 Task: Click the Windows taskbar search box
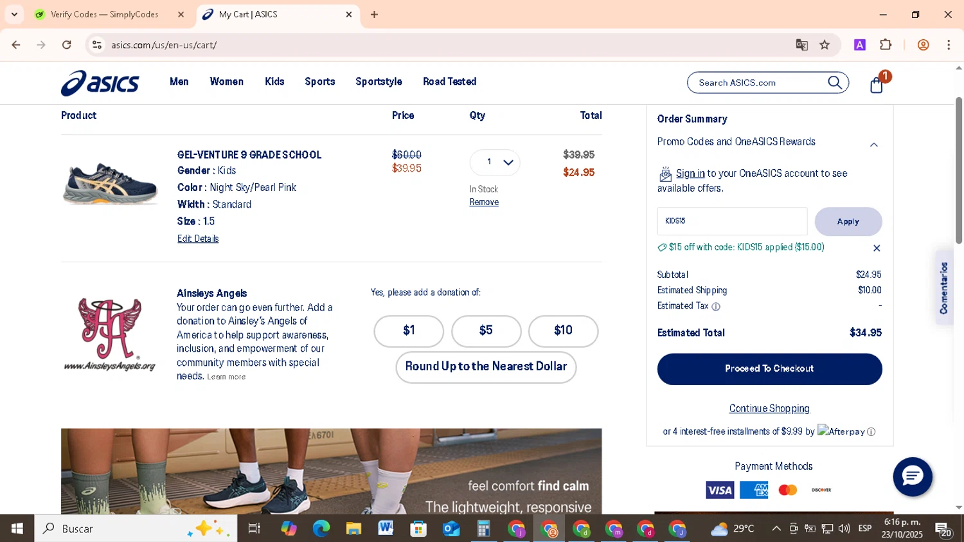[x=136, y=528]
